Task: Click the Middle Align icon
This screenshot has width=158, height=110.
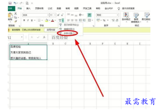Action: (x=72, y=15)
